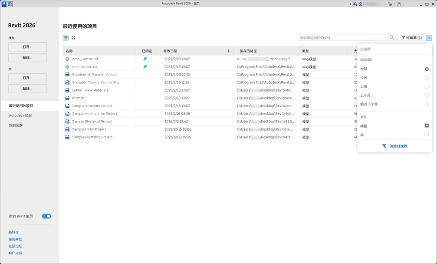Sort by the 保存的路径 column header
Image resolution: width=437 pixels, height=264 pixels.
(x=266, y=51)
